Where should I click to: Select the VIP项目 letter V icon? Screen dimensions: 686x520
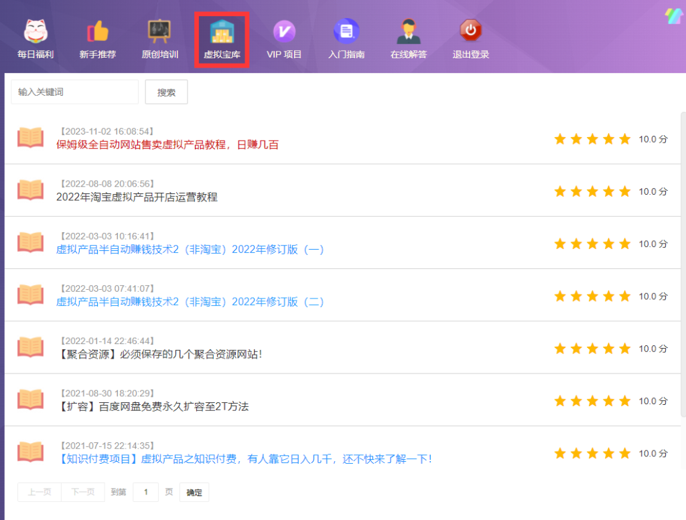coord(283,30)
